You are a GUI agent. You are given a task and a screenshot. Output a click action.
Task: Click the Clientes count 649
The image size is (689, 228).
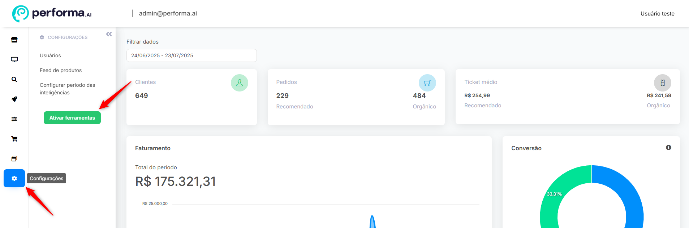coord(142,96)
